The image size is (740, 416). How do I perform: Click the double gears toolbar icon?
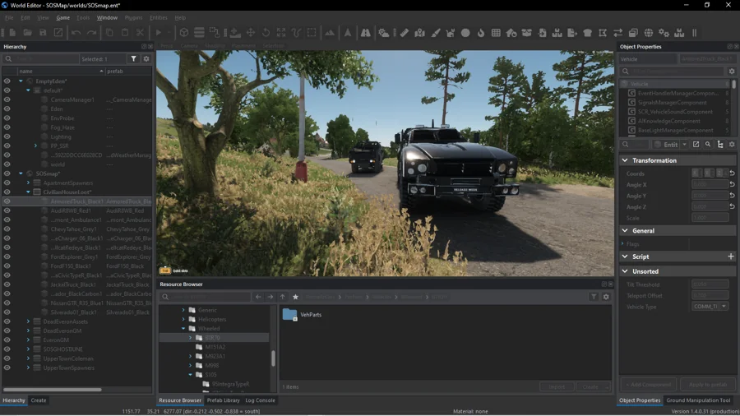point(664,33)
